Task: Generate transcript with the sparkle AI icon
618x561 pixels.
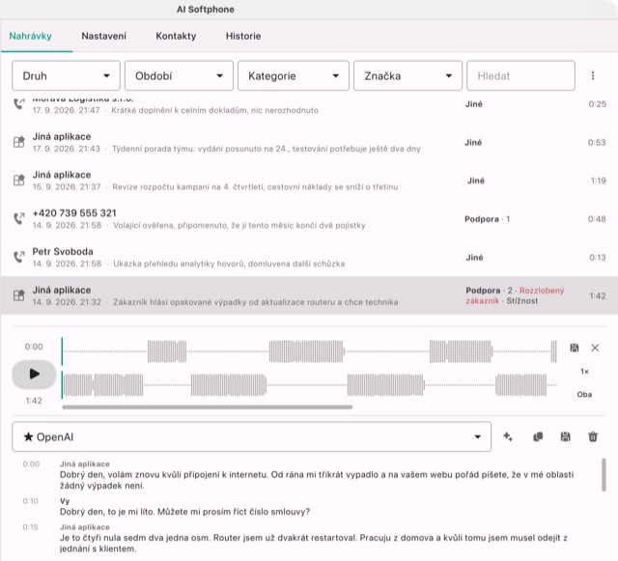Action: (508, 436)
